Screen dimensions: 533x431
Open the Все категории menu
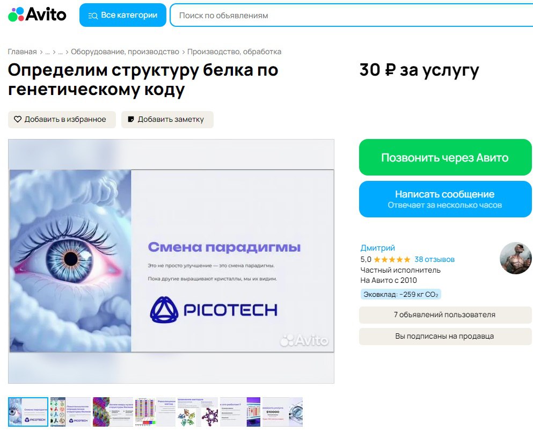[x=123, y=15]
